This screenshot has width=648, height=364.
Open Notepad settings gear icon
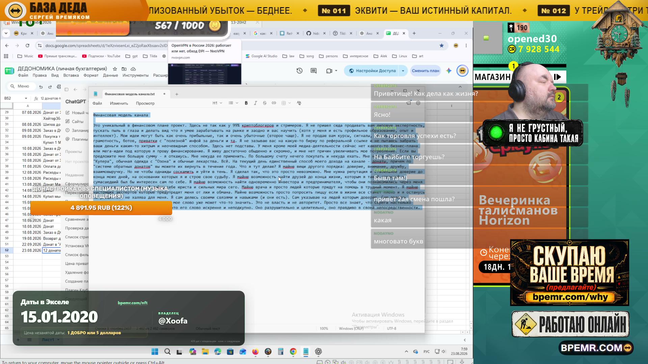click(418, 103)
